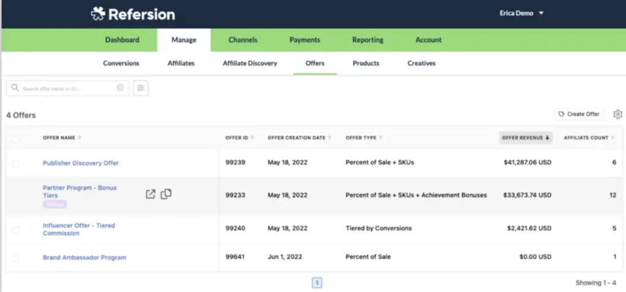
Task: Open Partner Program offer in new window icon
Action: 150,195
